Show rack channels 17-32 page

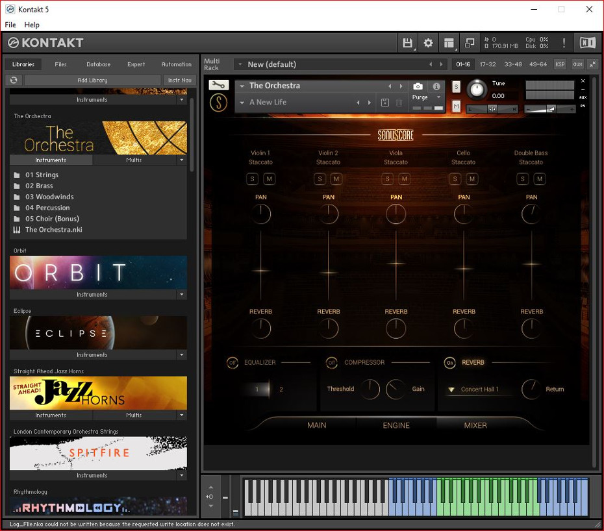pos(488,64)
